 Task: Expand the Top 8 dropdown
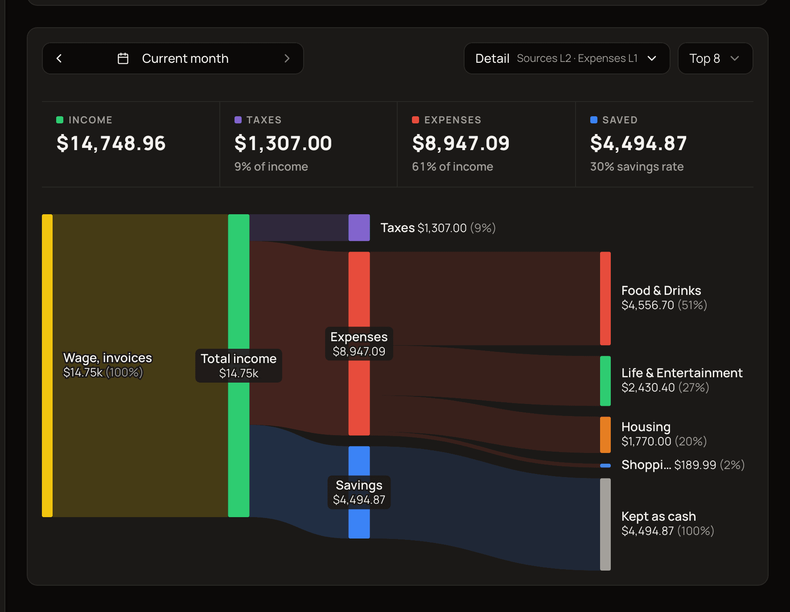pyautogui.click(x=715, y=58)
